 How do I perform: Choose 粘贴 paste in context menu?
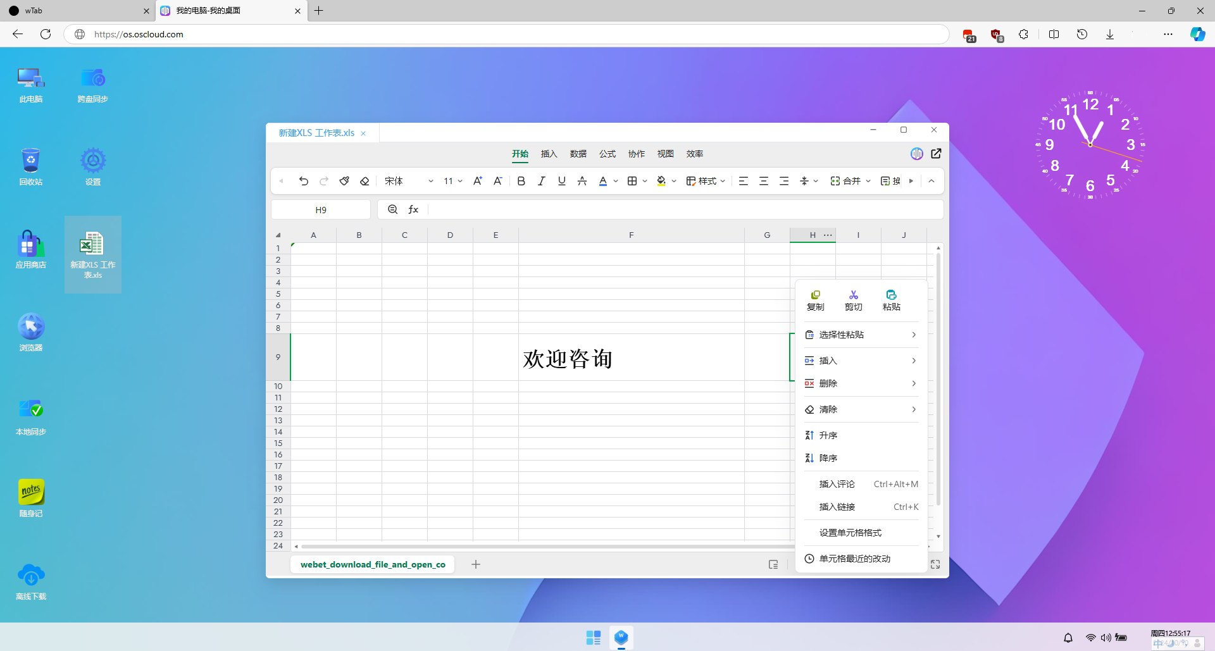tap(892, 301)
